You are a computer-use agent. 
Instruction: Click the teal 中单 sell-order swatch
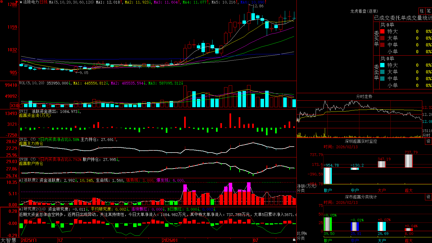(x=382, y=79)
